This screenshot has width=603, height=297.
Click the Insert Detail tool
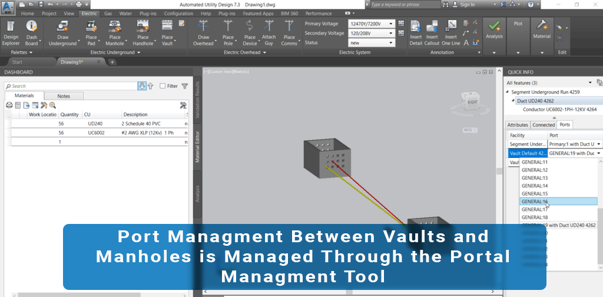416,32
